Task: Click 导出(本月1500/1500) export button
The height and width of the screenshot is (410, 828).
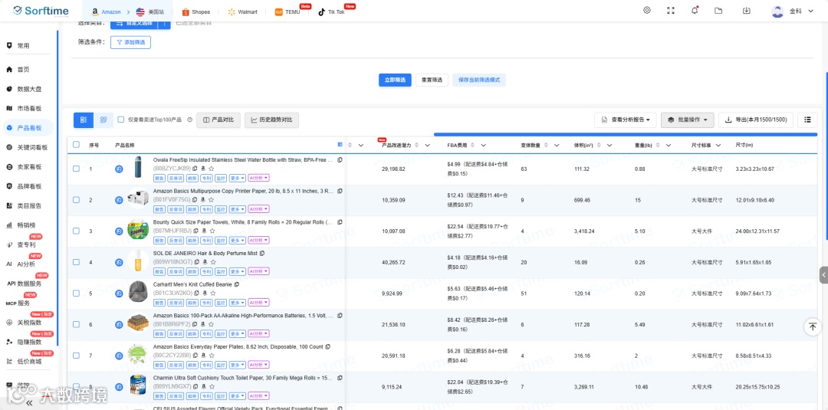Action: pos(756,120)
